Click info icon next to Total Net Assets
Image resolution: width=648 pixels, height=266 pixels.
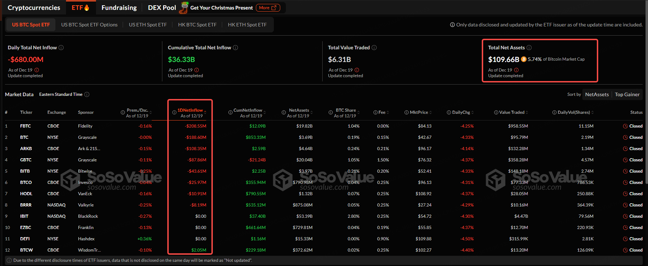pos(529,48)
